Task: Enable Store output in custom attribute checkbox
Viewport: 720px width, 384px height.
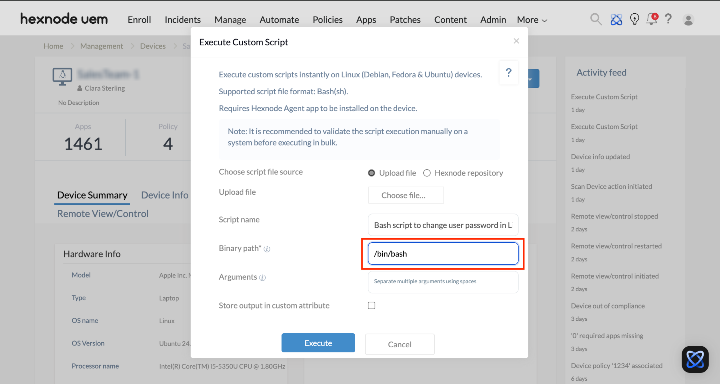Action: tap(372, 306)
